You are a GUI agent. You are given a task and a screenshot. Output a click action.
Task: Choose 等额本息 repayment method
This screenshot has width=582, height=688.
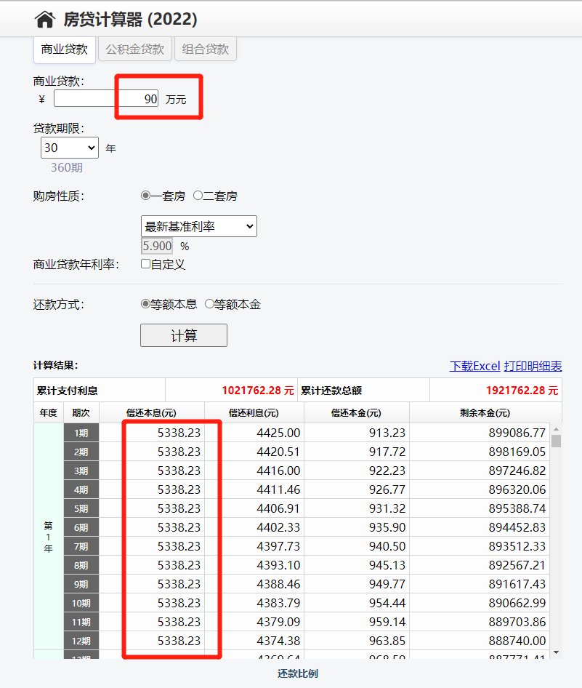tap(145, 304)
